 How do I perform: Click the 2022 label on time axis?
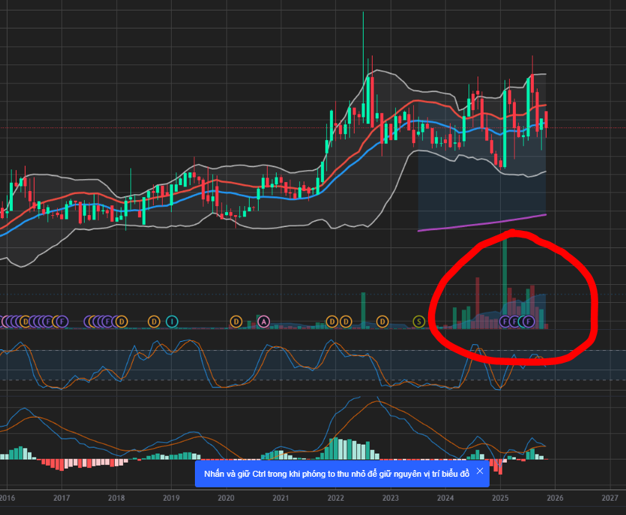(336, 498)
